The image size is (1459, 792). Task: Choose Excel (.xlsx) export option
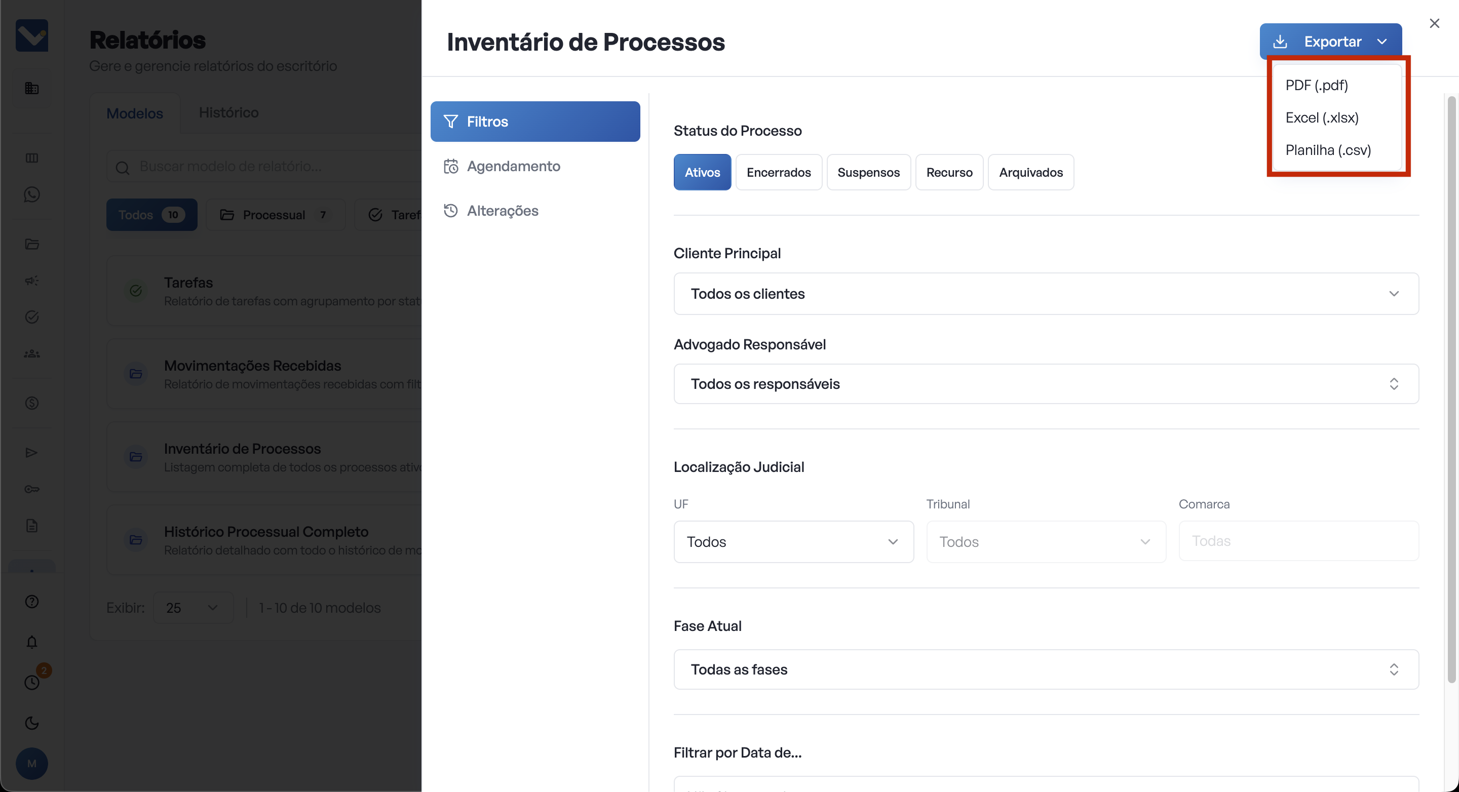click(1321, 118)
